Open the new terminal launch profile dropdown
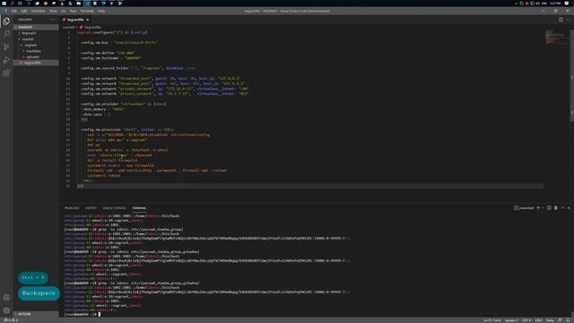The image size is (574, 323). click(543, 208)
